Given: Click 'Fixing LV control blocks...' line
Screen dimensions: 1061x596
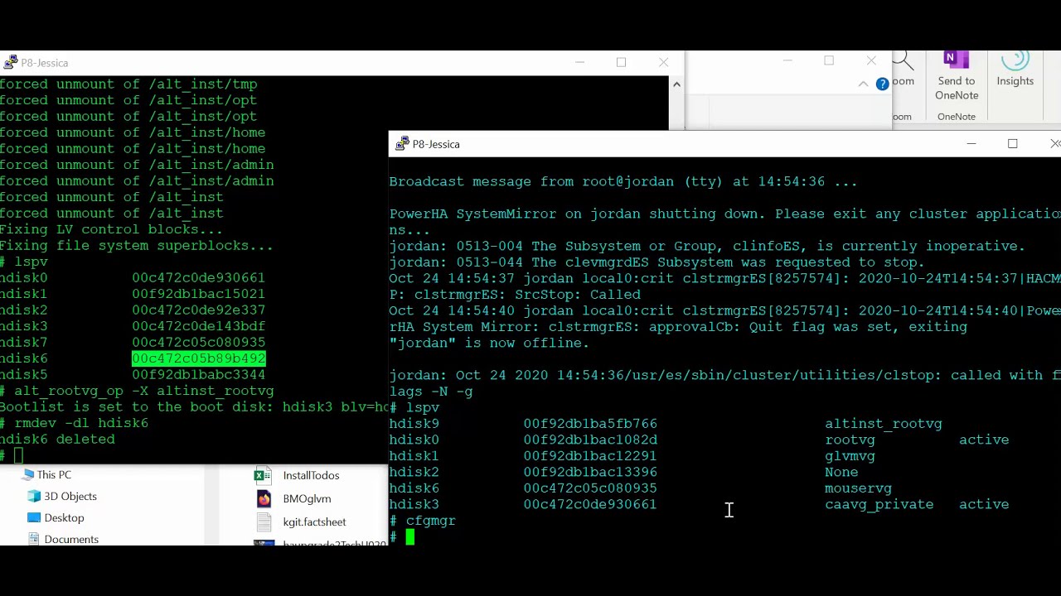Looking at the screenshot, I should coord(111,229).
